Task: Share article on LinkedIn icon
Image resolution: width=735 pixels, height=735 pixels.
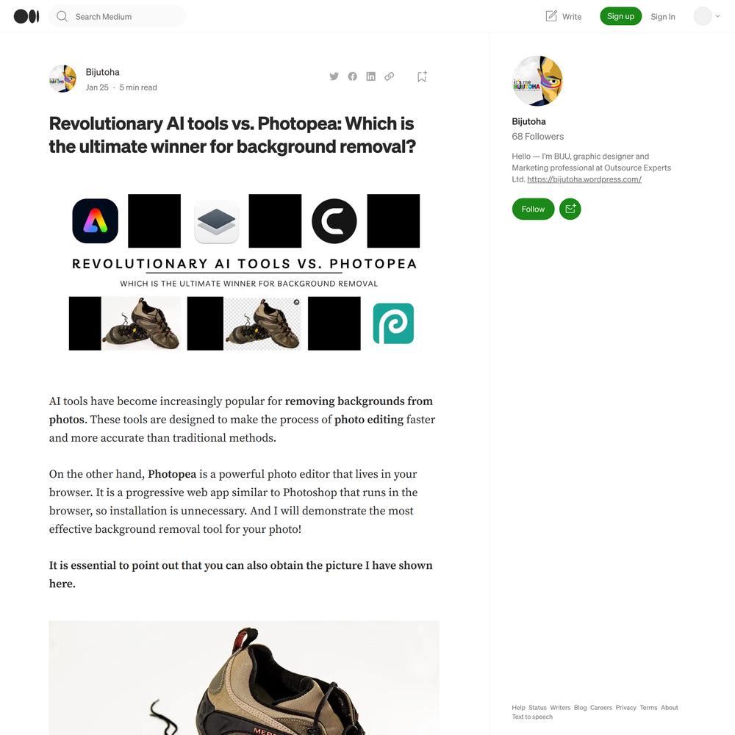Action: point(370,76)
